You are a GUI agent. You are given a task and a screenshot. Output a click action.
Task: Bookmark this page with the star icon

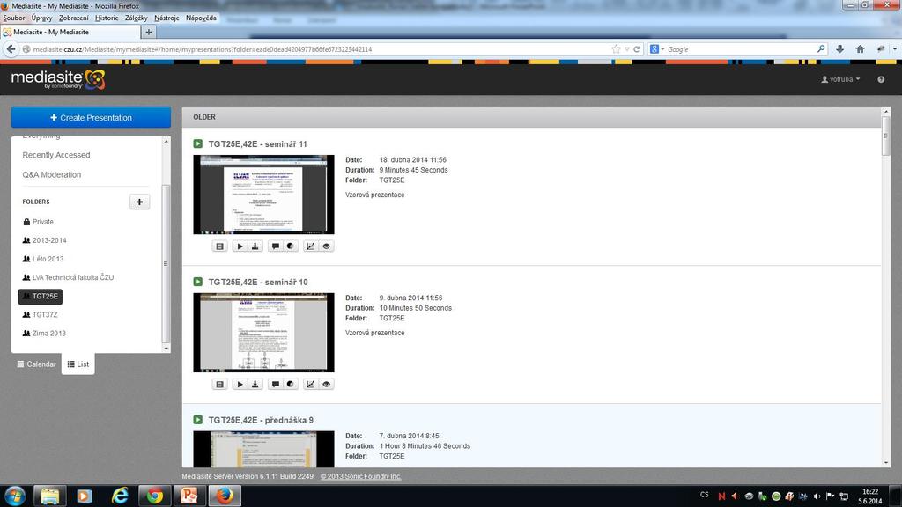click(616, 49)
